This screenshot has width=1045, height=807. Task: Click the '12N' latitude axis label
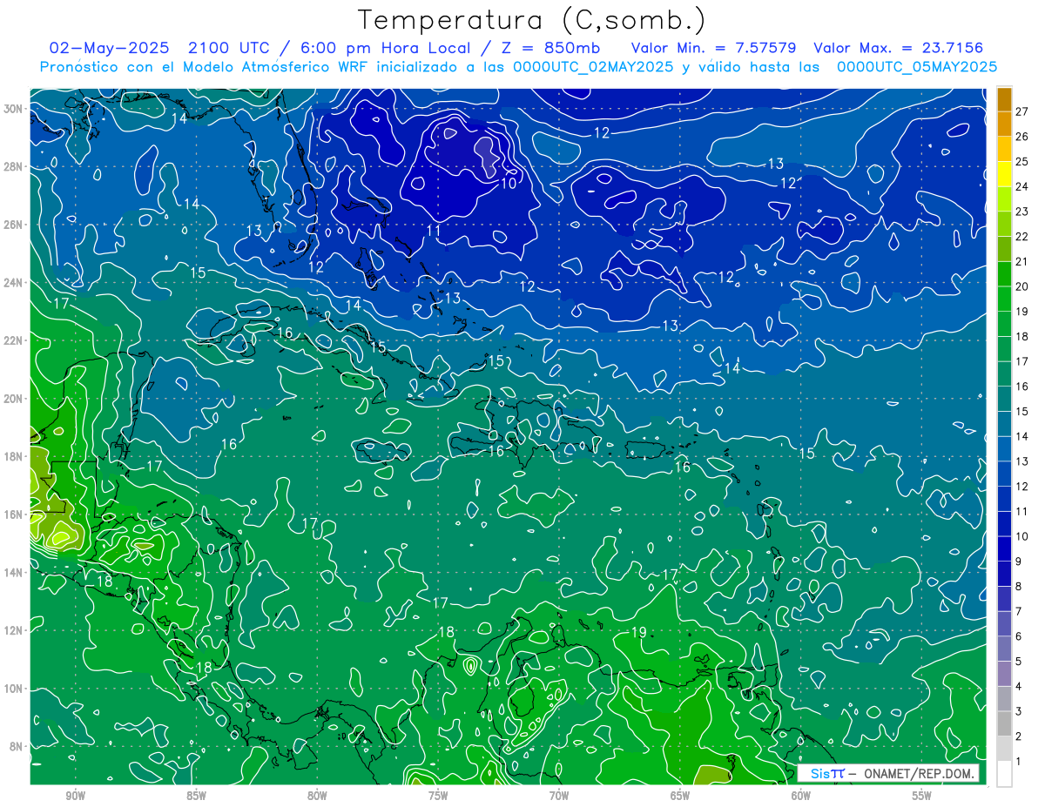pyautogui.click(x=15, y=629)
